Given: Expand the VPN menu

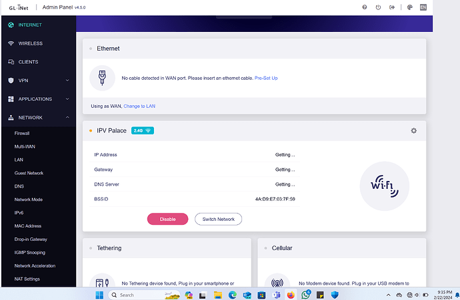Looking at the screenshot, I should click(37, 80).
